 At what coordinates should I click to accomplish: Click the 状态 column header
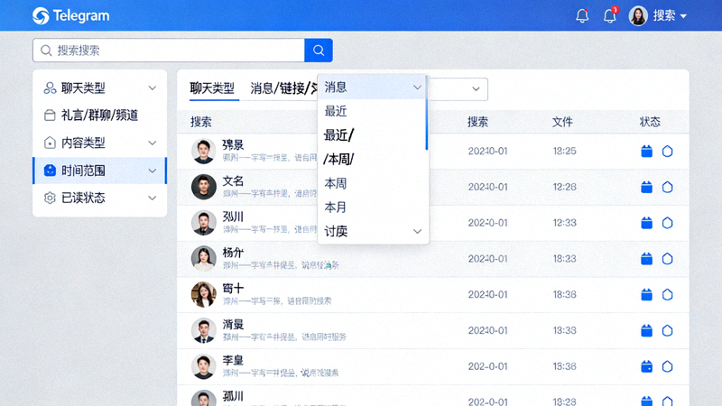(x=650, y=122)
